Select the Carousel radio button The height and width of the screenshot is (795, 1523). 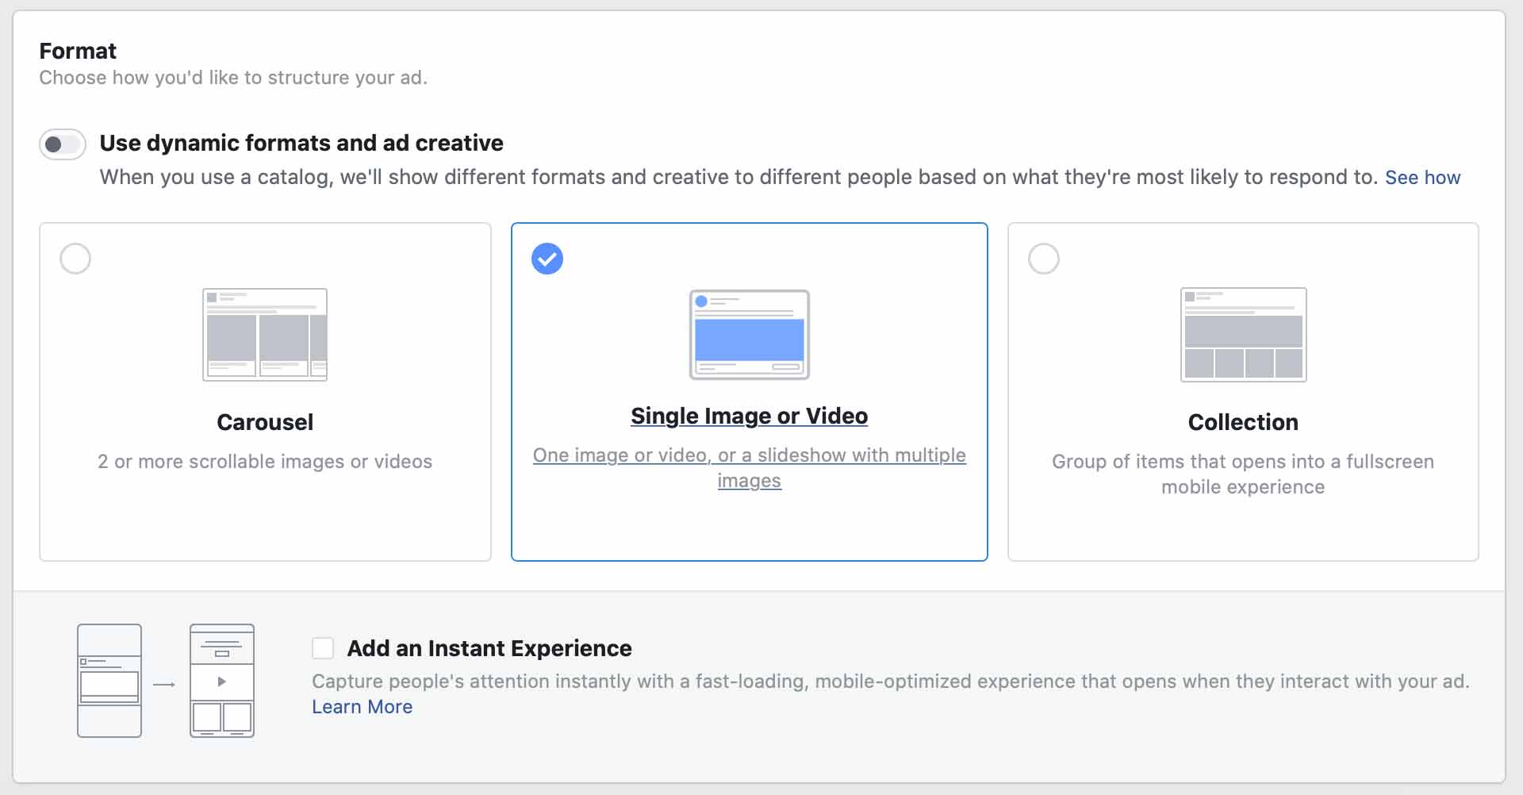point(75,258)
